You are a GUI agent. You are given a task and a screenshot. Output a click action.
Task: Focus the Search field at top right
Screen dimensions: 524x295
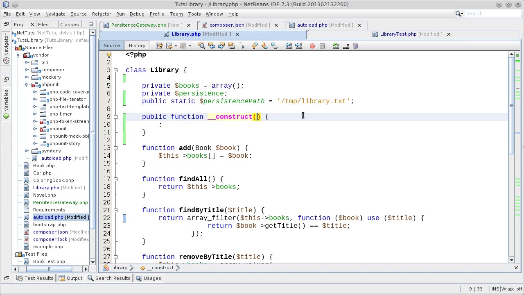coord(491,14)
